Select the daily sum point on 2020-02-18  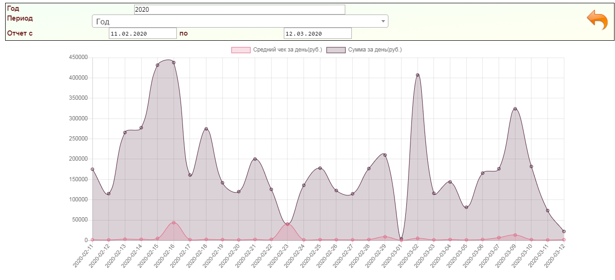[206, 129]
